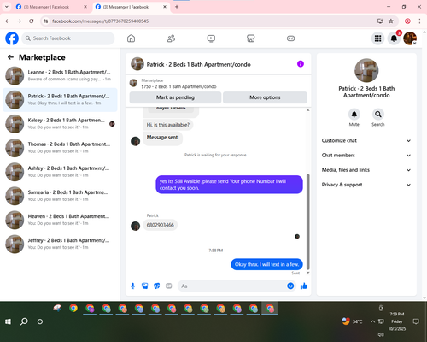Image resolution: width=427 pixels, height=342 pixels.
Task: Open the account profile picture menu
Action: [410, 38]
